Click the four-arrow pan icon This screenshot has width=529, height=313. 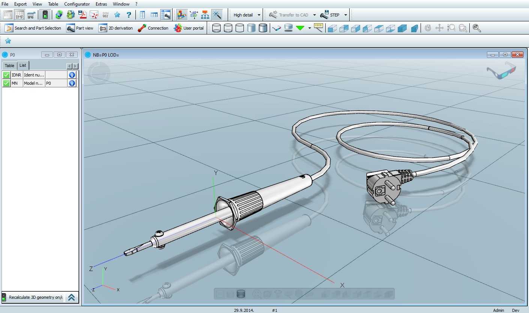439,28
